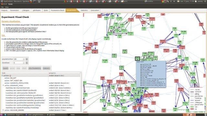Click the progress column header
The height and width of the screenshot is (116, 207).
64,73
